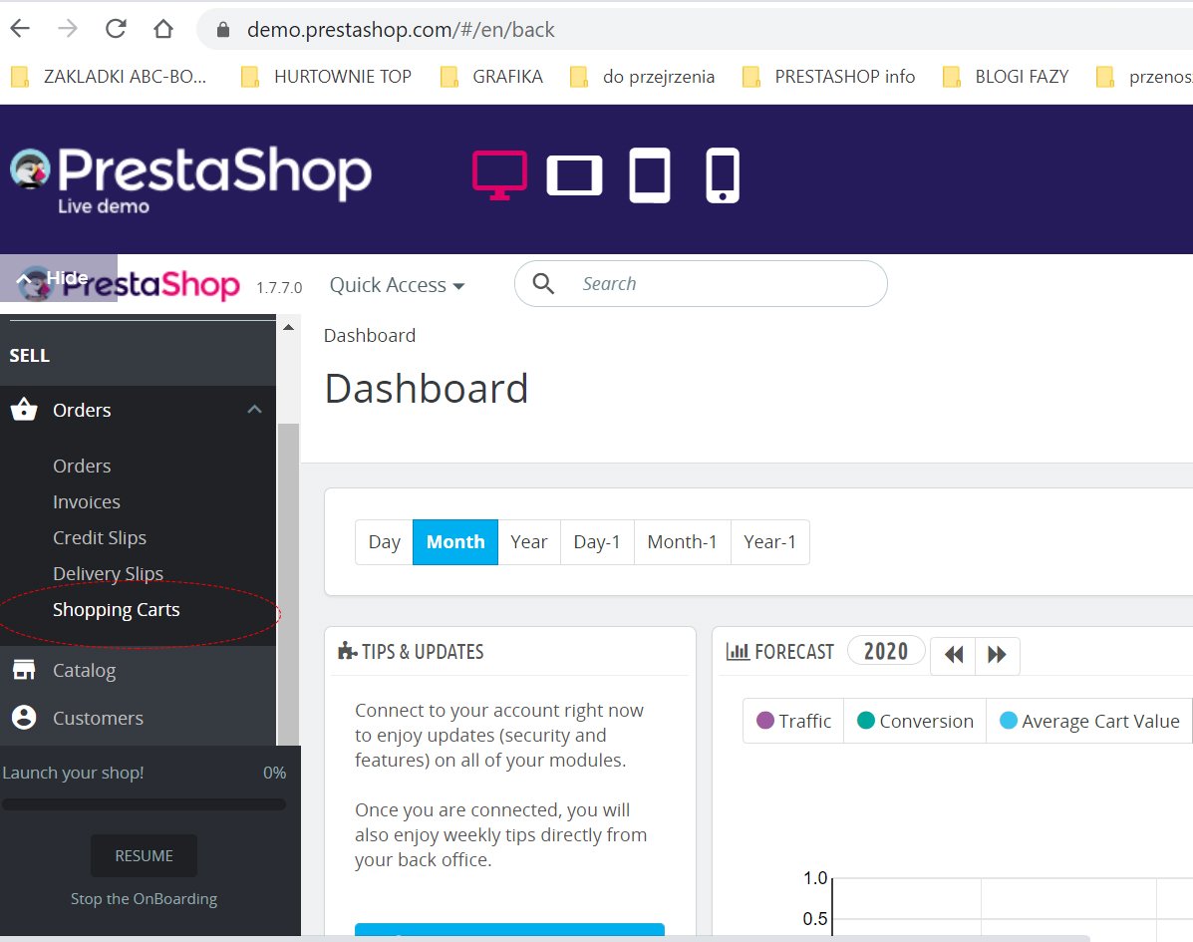Viewport: 1193px width, 942px height.
Task: Click the Search input field
Action: coord(701,283)
